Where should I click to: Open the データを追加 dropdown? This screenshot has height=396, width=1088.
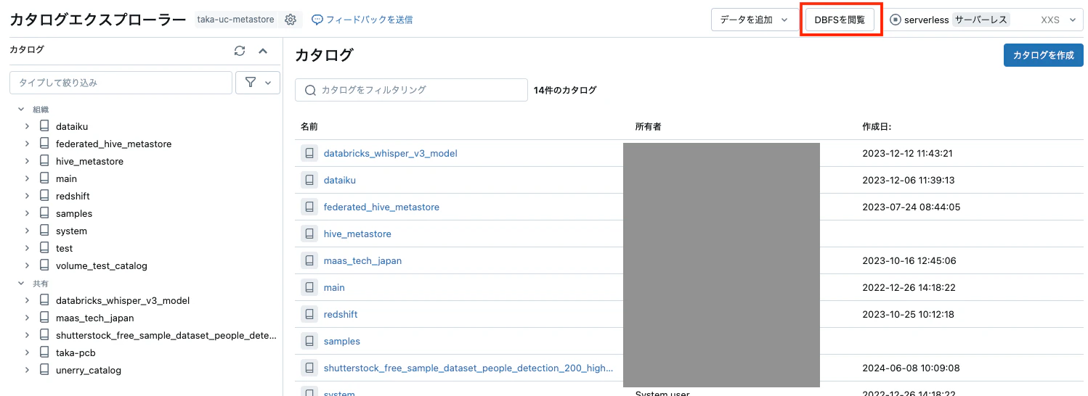(754, 20)
